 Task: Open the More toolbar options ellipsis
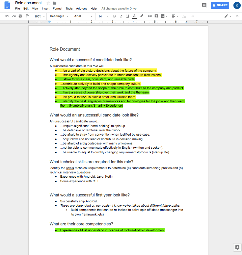[x=192, y=16]
